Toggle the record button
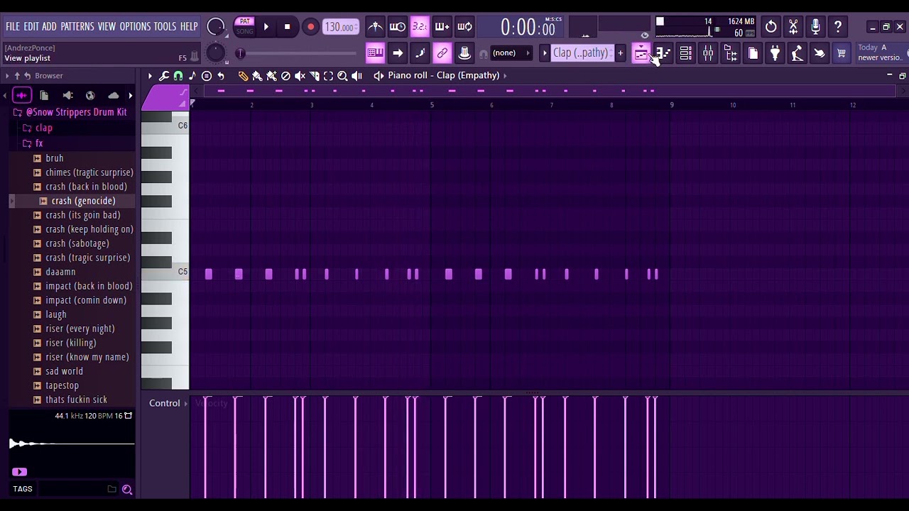This screenshot has width=909, height=511. pyautogui.click(x=310, y=27)
